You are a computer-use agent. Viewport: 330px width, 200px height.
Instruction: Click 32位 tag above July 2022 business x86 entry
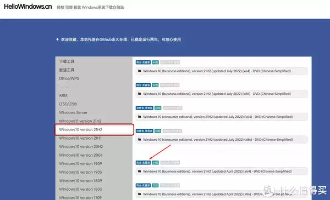click(155, 85)
